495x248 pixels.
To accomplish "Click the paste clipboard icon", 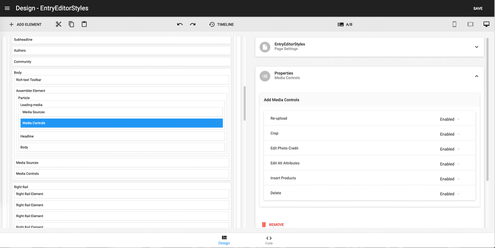I will pyautogui.click(x=84, y=24).
